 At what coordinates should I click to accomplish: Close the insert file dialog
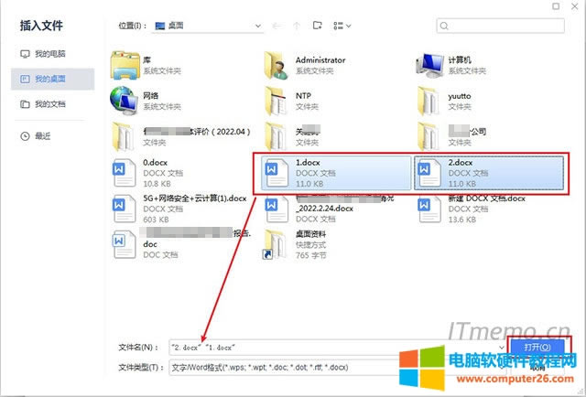(x=575, y=6)
